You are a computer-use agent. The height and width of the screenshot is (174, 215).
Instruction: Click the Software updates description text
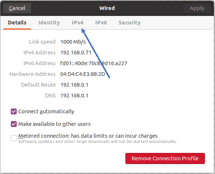point(97,141)
